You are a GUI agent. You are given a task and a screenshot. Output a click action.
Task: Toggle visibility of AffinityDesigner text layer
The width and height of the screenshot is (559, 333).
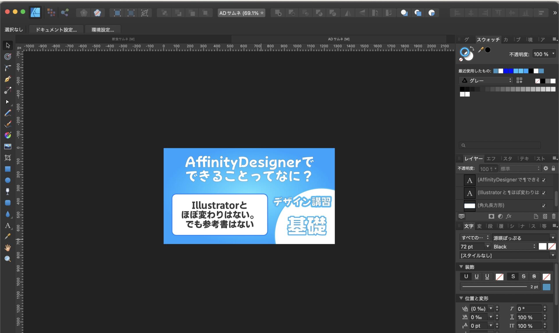(544, 180)
